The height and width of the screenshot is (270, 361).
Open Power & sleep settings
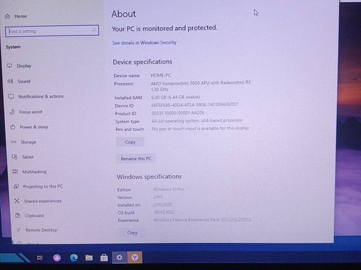29,127
